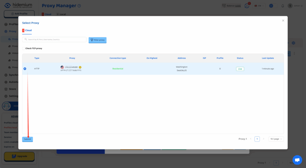Viewport: 306px width, 168px height.
Task: Click the Live status badge
Action: 240,69
